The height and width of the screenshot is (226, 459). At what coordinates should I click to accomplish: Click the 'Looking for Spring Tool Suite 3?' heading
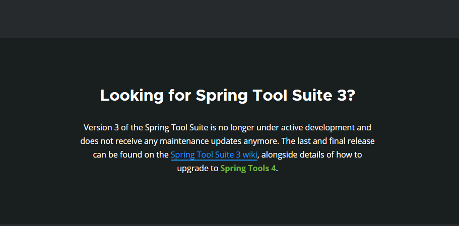pos(228,95)
